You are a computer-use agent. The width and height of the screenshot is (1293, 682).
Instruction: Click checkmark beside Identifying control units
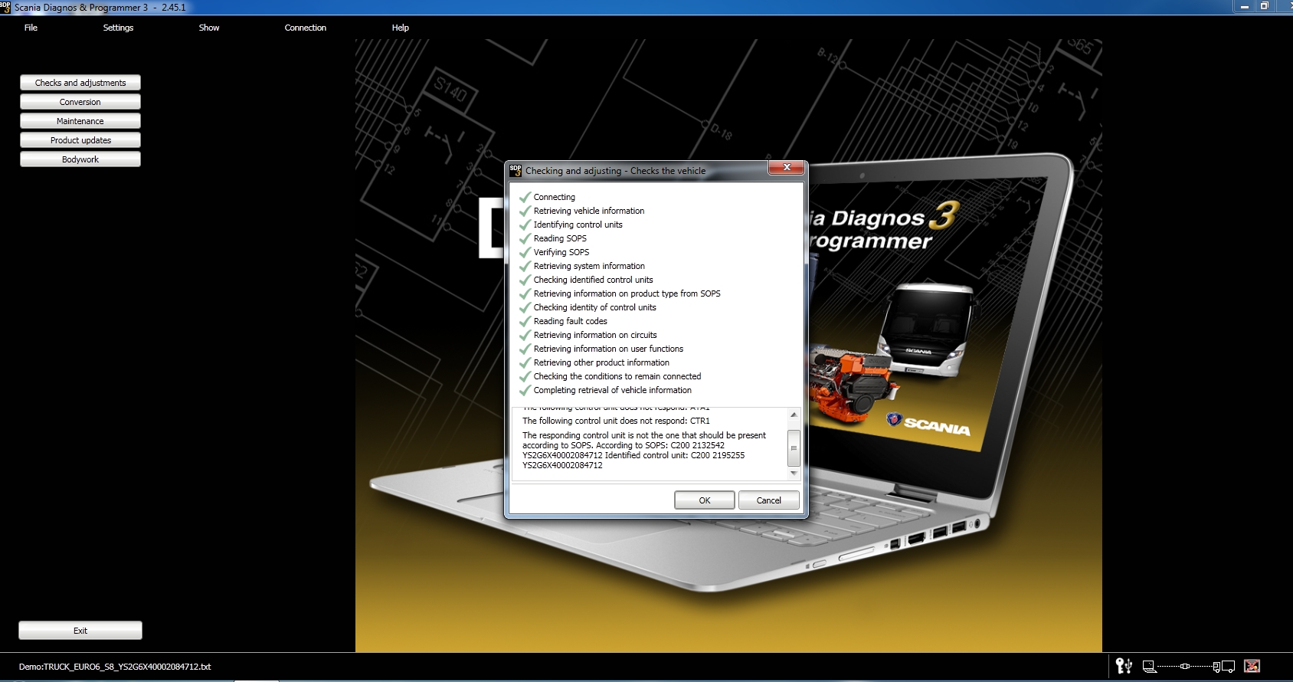pos(525,225)
